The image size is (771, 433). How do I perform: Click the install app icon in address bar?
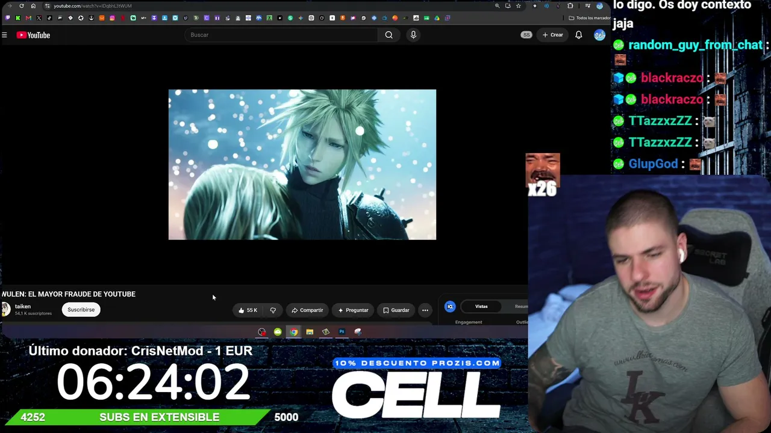pos(508,6)
